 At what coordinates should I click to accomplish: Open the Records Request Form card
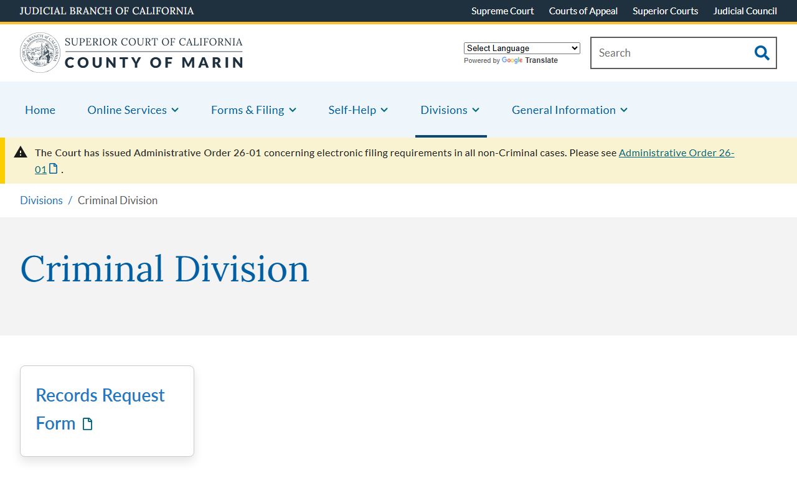[x=107, y=411]
